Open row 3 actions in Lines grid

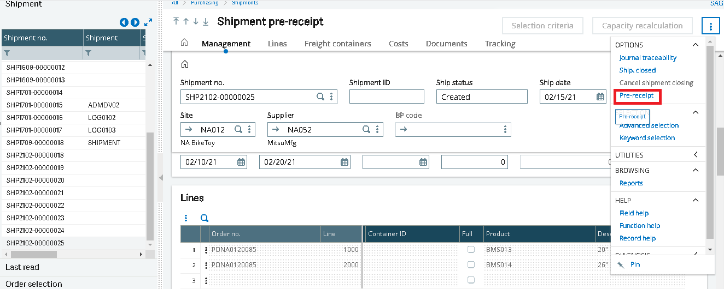(206, 280)
